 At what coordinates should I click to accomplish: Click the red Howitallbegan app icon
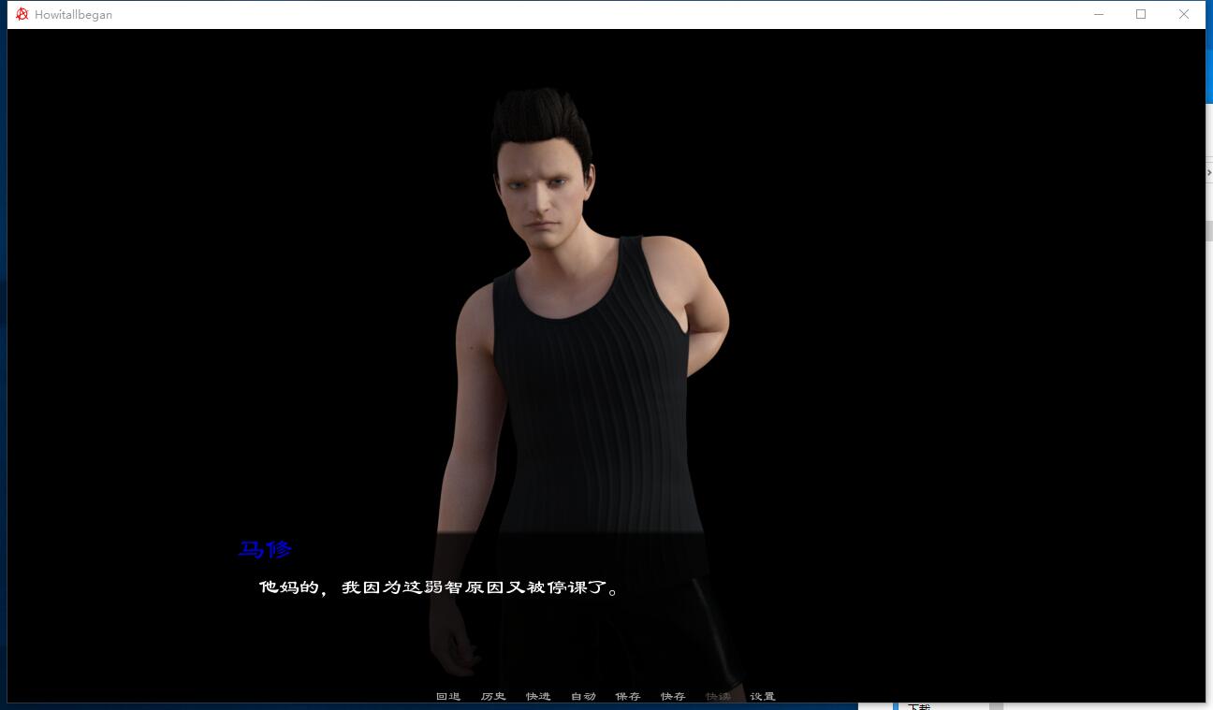(22, 14)
